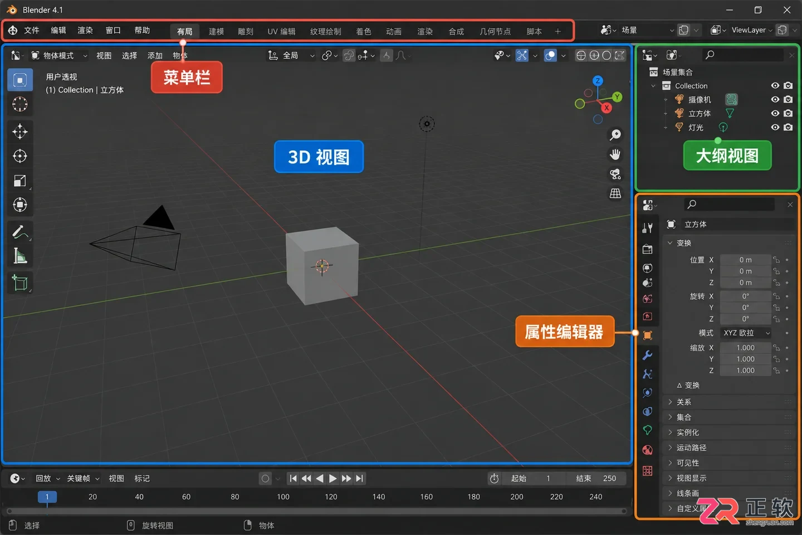Open 关键帧 menu in timeline
The height and width of the screenshot is (535, 802).
pos(83,478)
